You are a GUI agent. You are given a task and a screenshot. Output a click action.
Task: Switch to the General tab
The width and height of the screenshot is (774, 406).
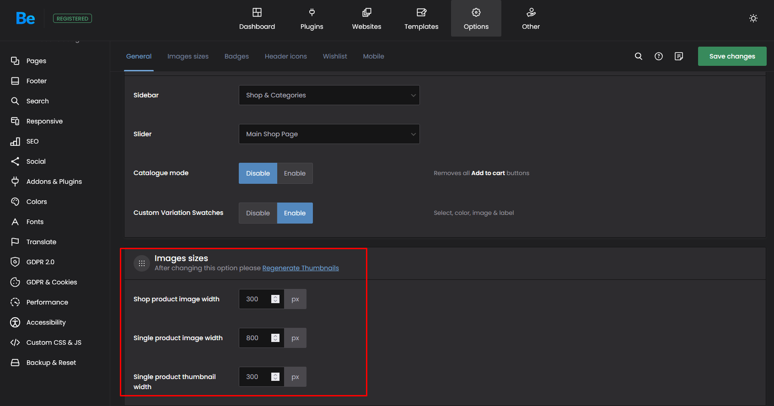(139, 56)
